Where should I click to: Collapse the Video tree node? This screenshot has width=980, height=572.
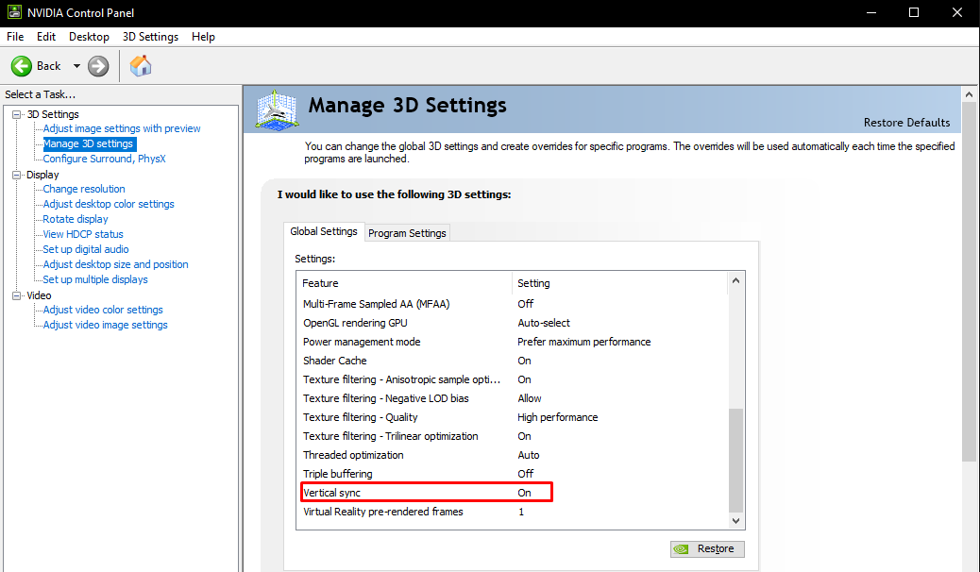click(17, 295)
